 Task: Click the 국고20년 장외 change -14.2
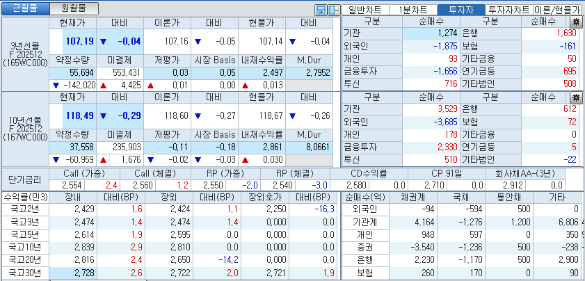click(x=227, y=260)
